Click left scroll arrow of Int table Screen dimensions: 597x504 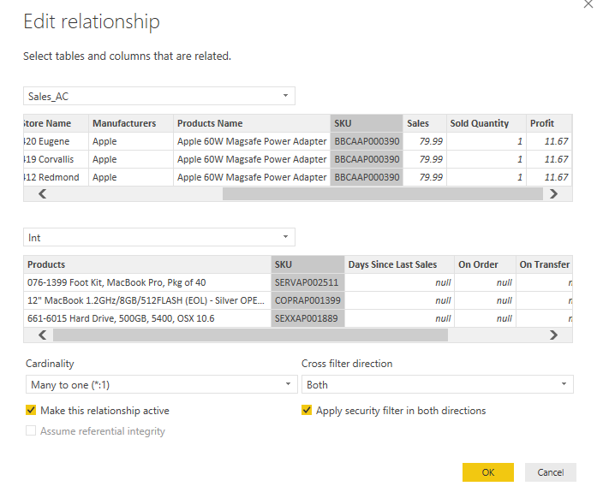click(42, 335)
